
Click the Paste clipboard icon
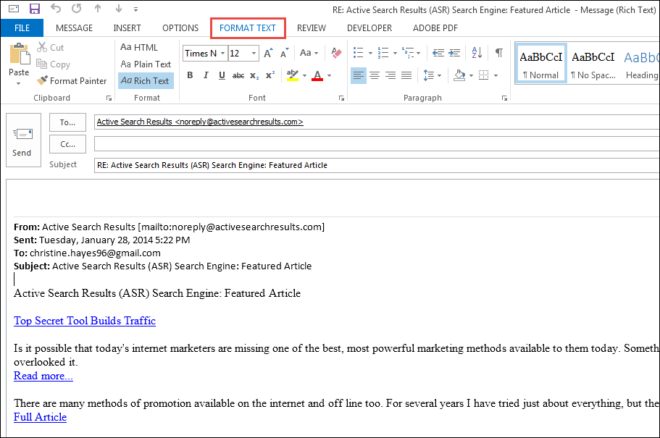pos(20,54)
